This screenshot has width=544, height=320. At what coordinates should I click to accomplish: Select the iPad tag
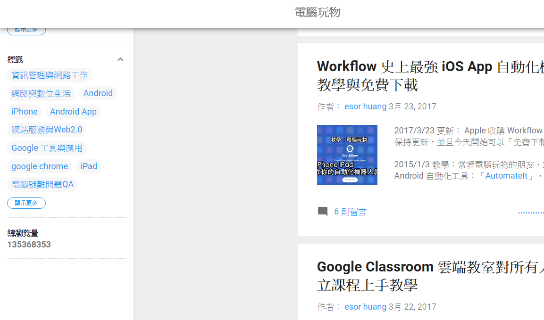pos(89,166)
